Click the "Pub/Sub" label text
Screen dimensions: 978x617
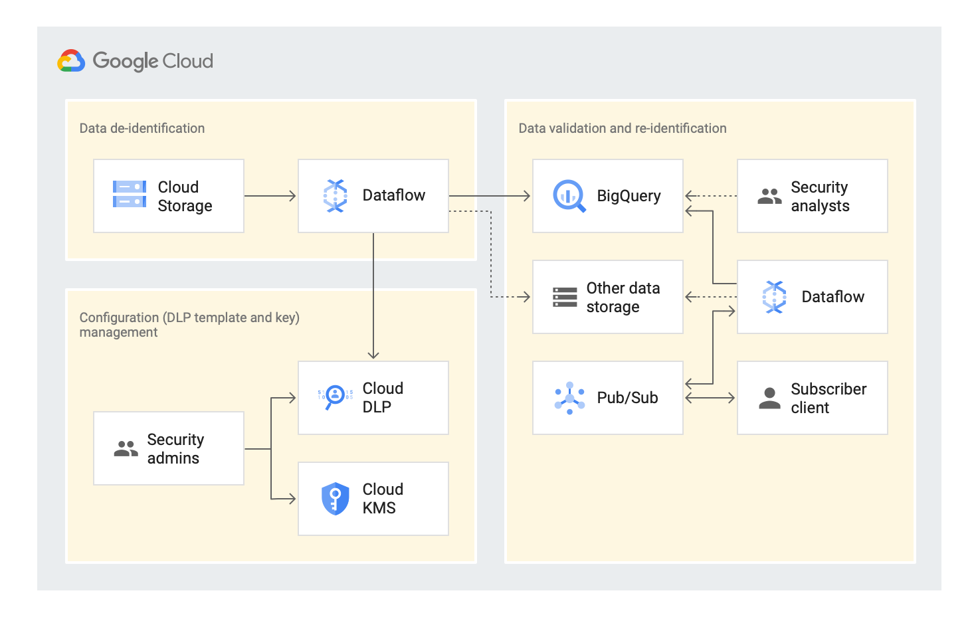tap(627, 398)
